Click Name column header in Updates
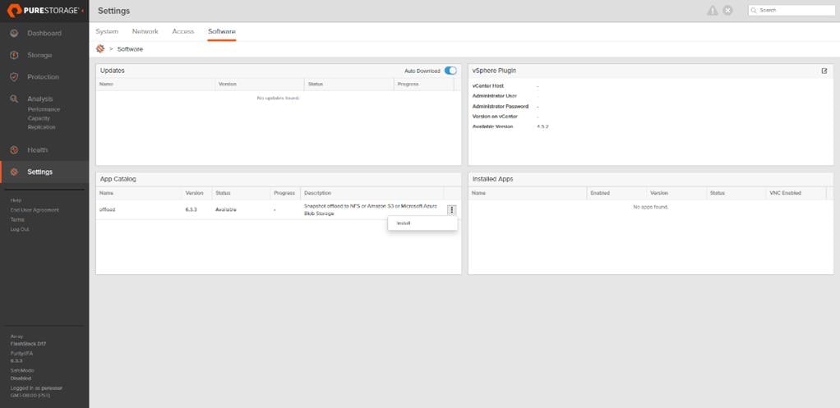This screenshot has height=408, width=840. (x=107, y=85)
